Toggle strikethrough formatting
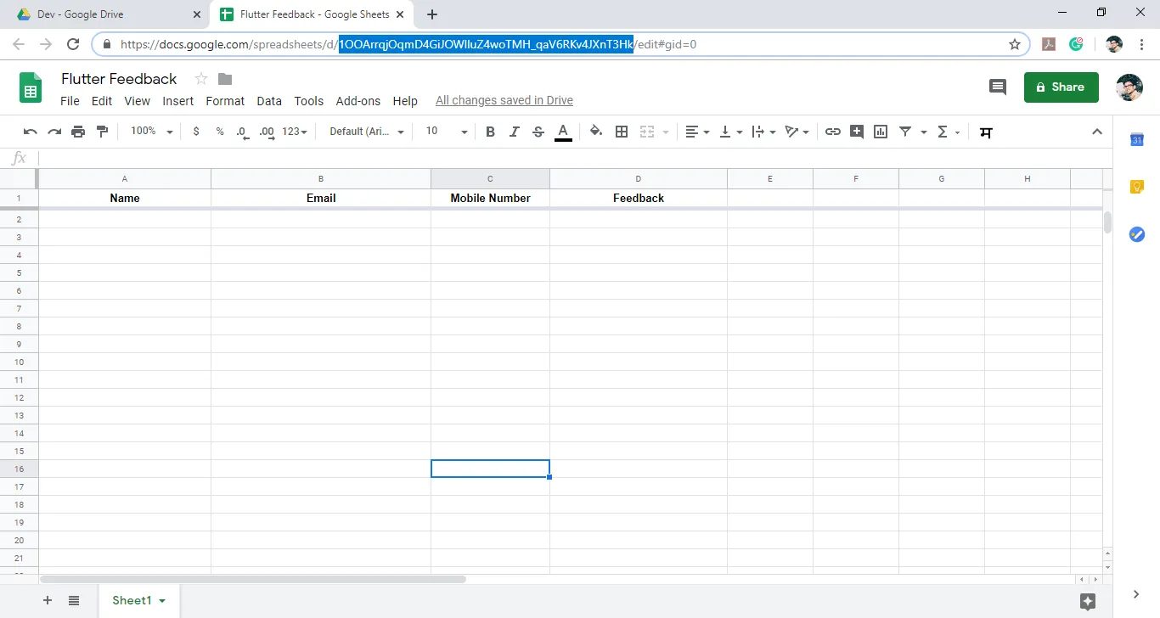Viewport: 1160px width, 618px height. point(538,132)
